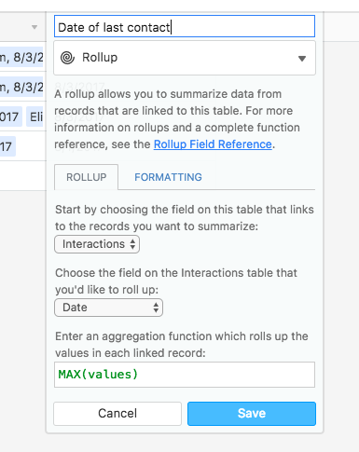Open the Date field selector
This screenshot has height=452, width=359.
108,308
